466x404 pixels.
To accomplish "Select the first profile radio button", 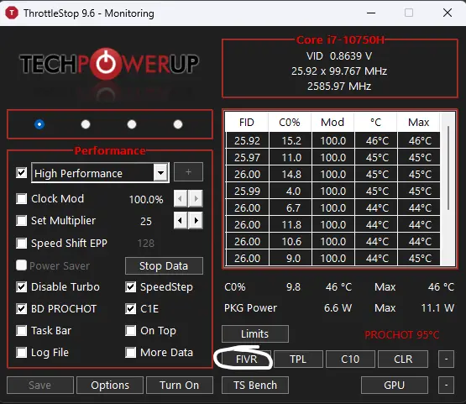I will coord(39,124).
